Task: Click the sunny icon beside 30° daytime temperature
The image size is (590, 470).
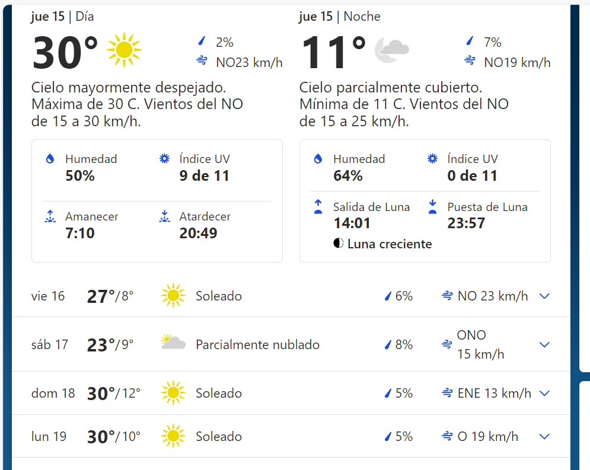Action: pos(124,50)
